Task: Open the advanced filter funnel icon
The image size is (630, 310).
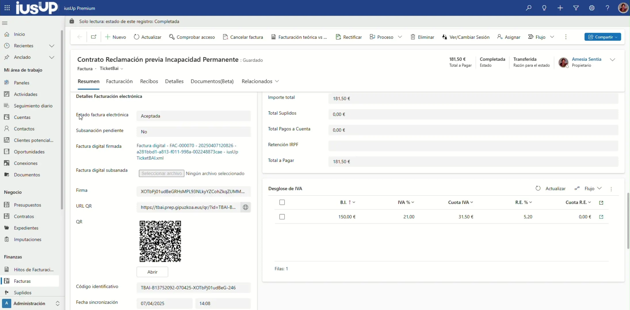Action: (x=576, y=8)
